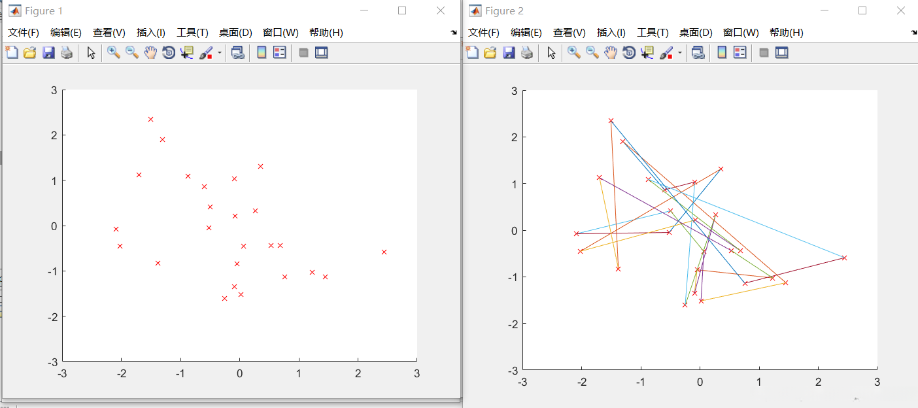Image resolution: width=918 pixels, height=408 pixels.
Task: Save Figure 1 using the floppy icon
Action: (x=48, y=53)
